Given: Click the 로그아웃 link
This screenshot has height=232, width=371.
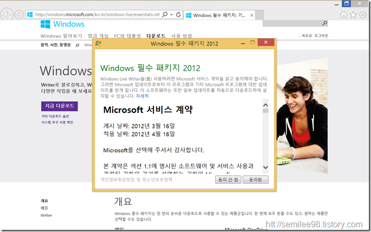Looking at the screenshot, I should (x=321, y=36).
